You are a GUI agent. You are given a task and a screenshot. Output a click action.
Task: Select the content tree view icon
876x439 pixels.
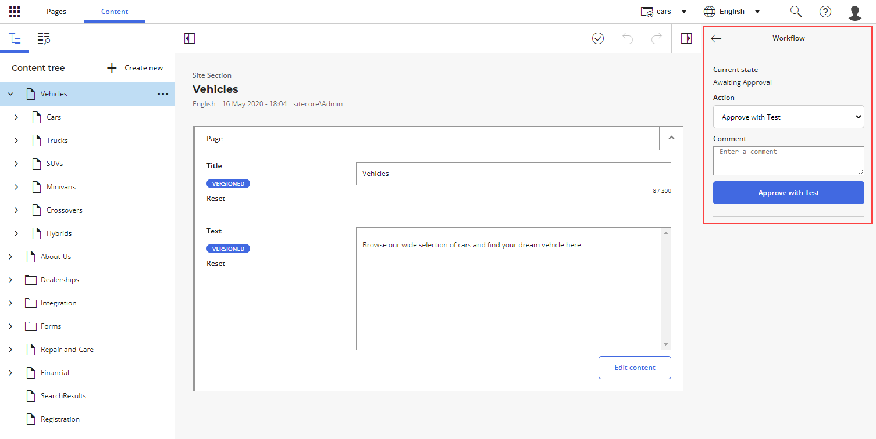(x=15, y=39)
